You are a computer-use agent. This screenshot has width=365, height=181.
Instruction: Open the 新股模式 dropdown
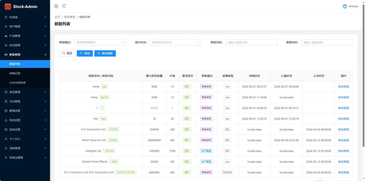100,42
